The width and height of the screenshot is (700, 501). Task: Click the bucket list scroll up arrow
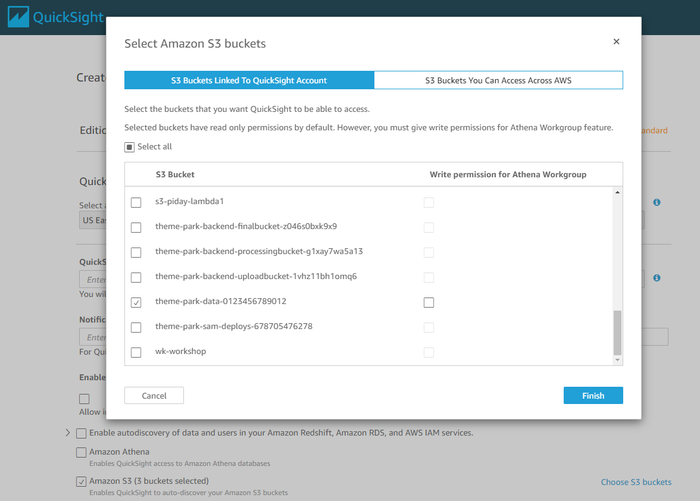coord(617,192)
